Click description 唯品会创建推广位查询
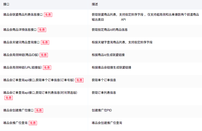The height and width of the screenshot is (131, 202). click(x=107, y=123)
